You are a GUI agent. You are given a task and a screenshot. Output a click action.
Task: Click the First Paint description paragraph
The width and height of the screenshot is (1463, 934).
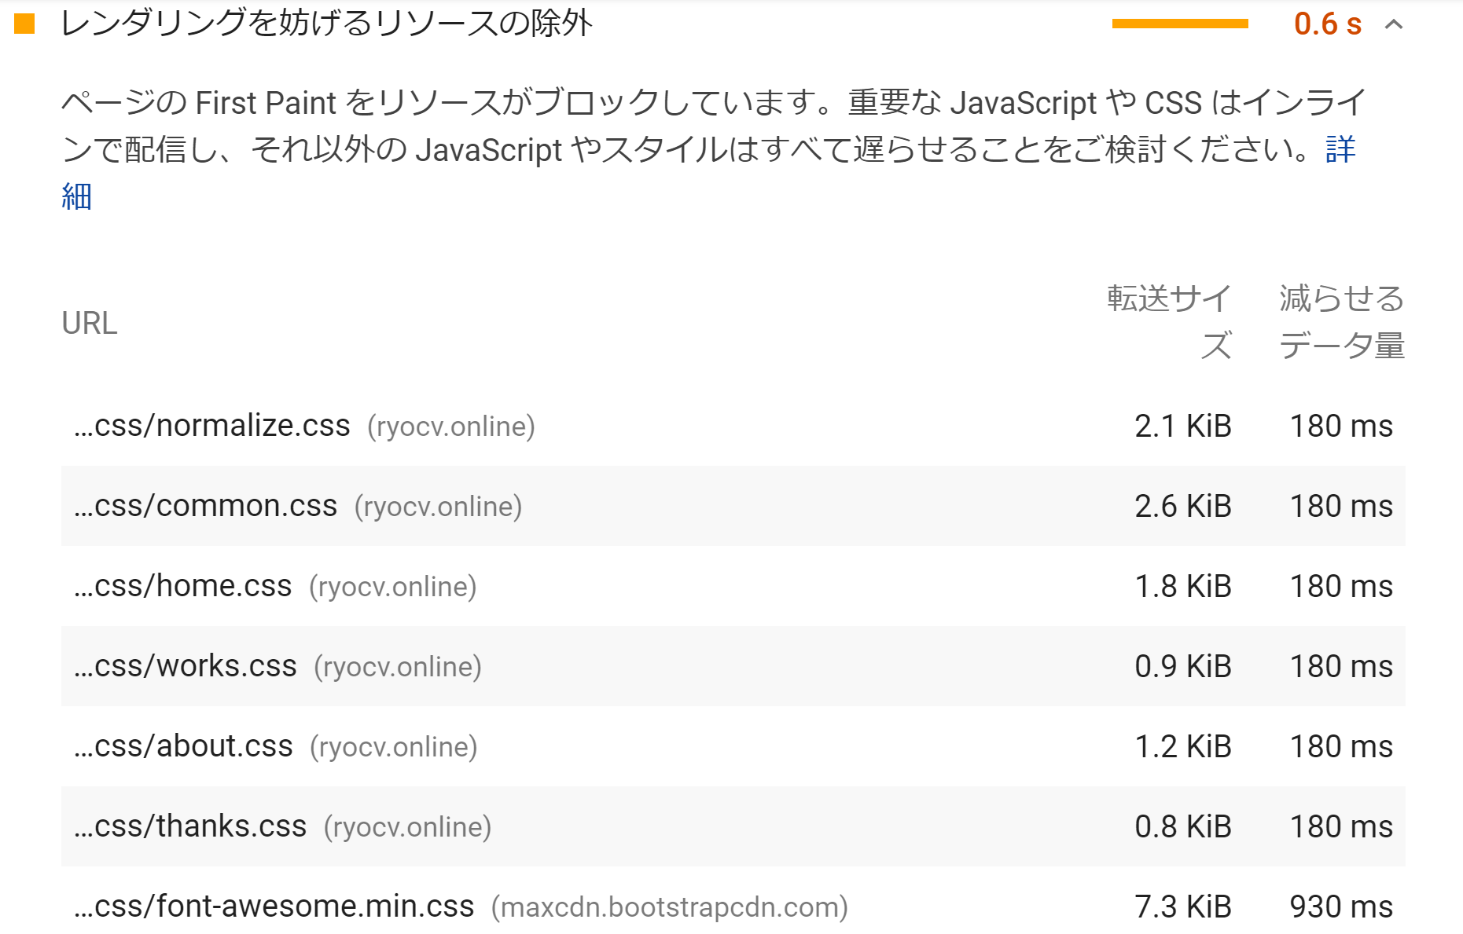714,149
